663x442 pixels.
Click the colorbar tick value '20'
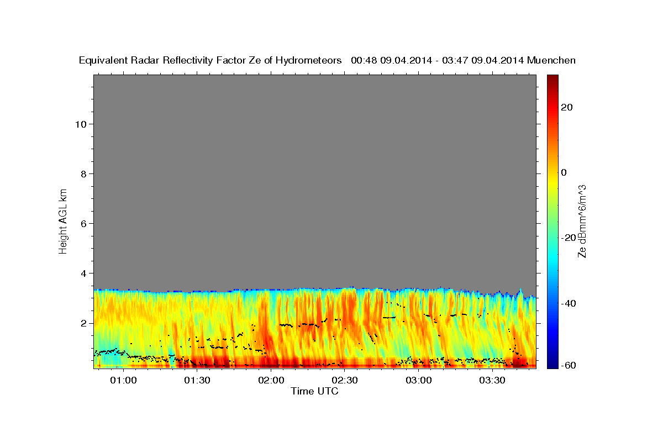pos(566,107)
